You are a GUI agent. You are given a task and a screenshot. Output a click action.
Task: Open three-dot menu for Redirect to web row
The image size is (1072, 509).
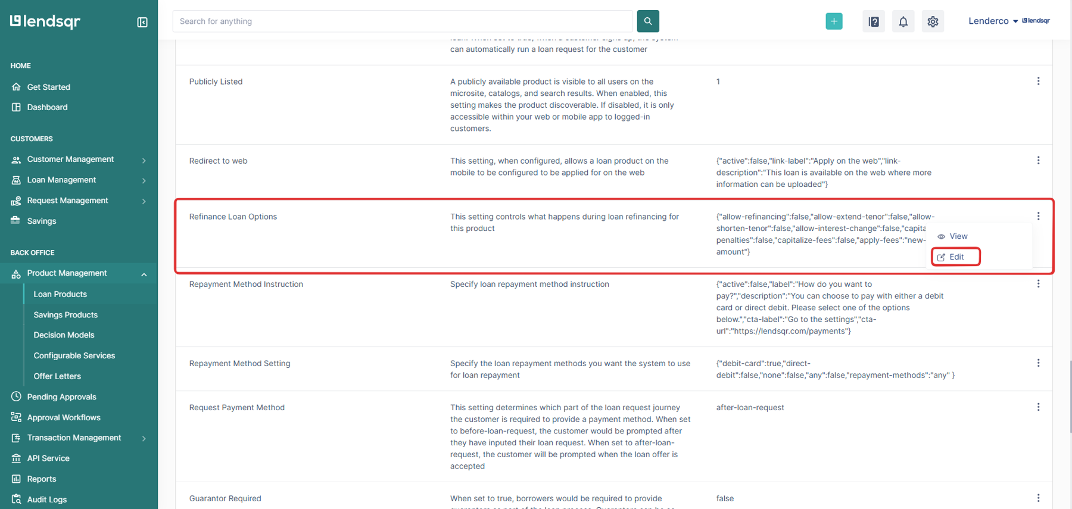pos(1038,160)
